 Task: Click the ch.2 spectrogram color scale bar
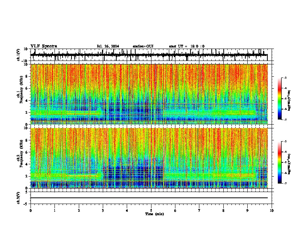280,162
